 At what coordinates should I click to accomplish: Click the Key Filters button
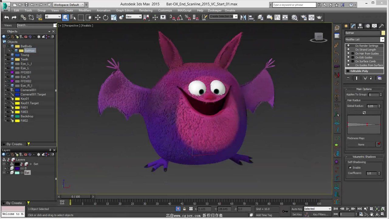coord(321,214)
